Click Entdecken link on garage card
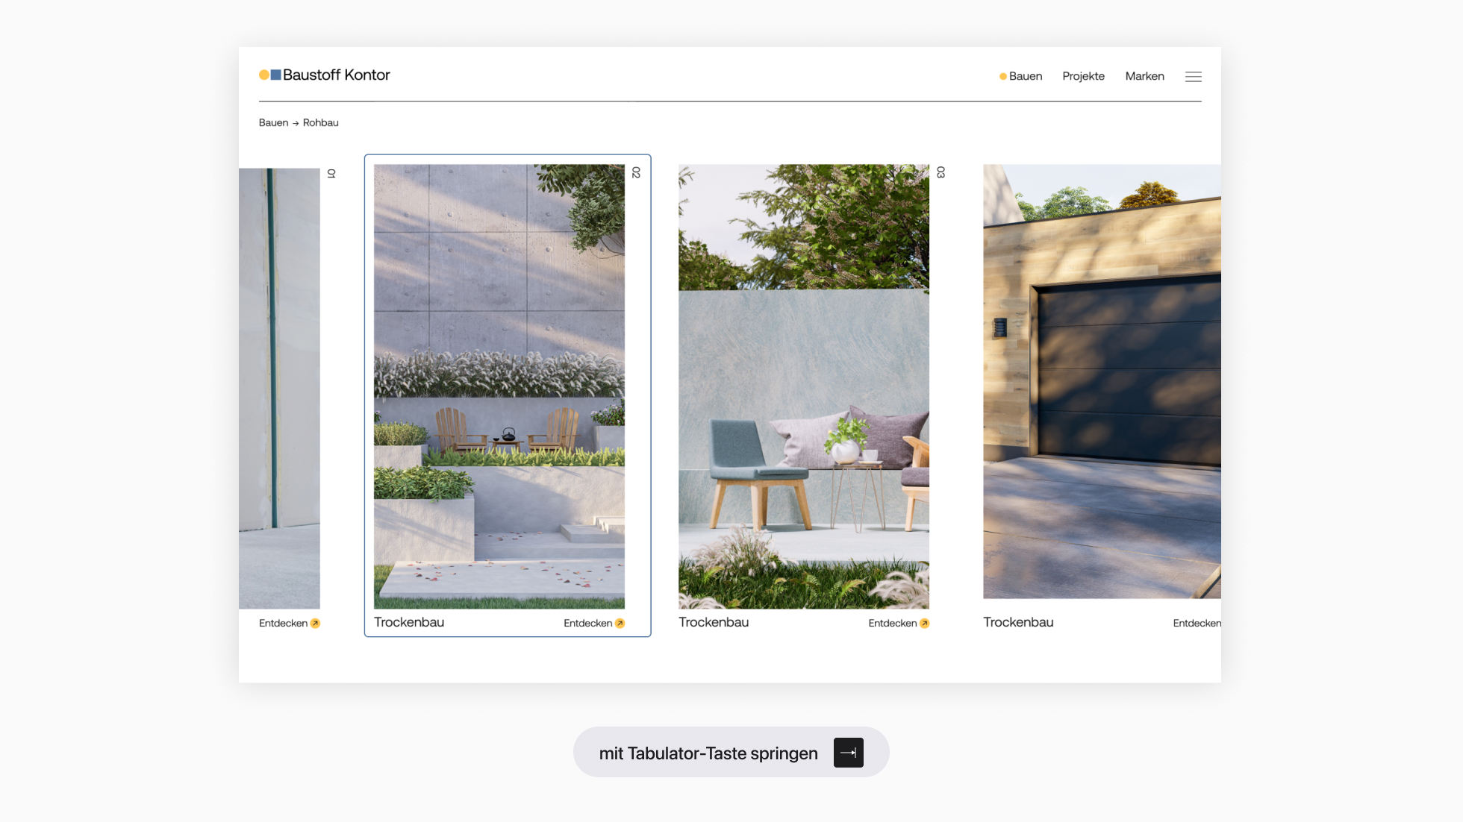Viewport: 1463px width, 822px height. pos(1196,624)
